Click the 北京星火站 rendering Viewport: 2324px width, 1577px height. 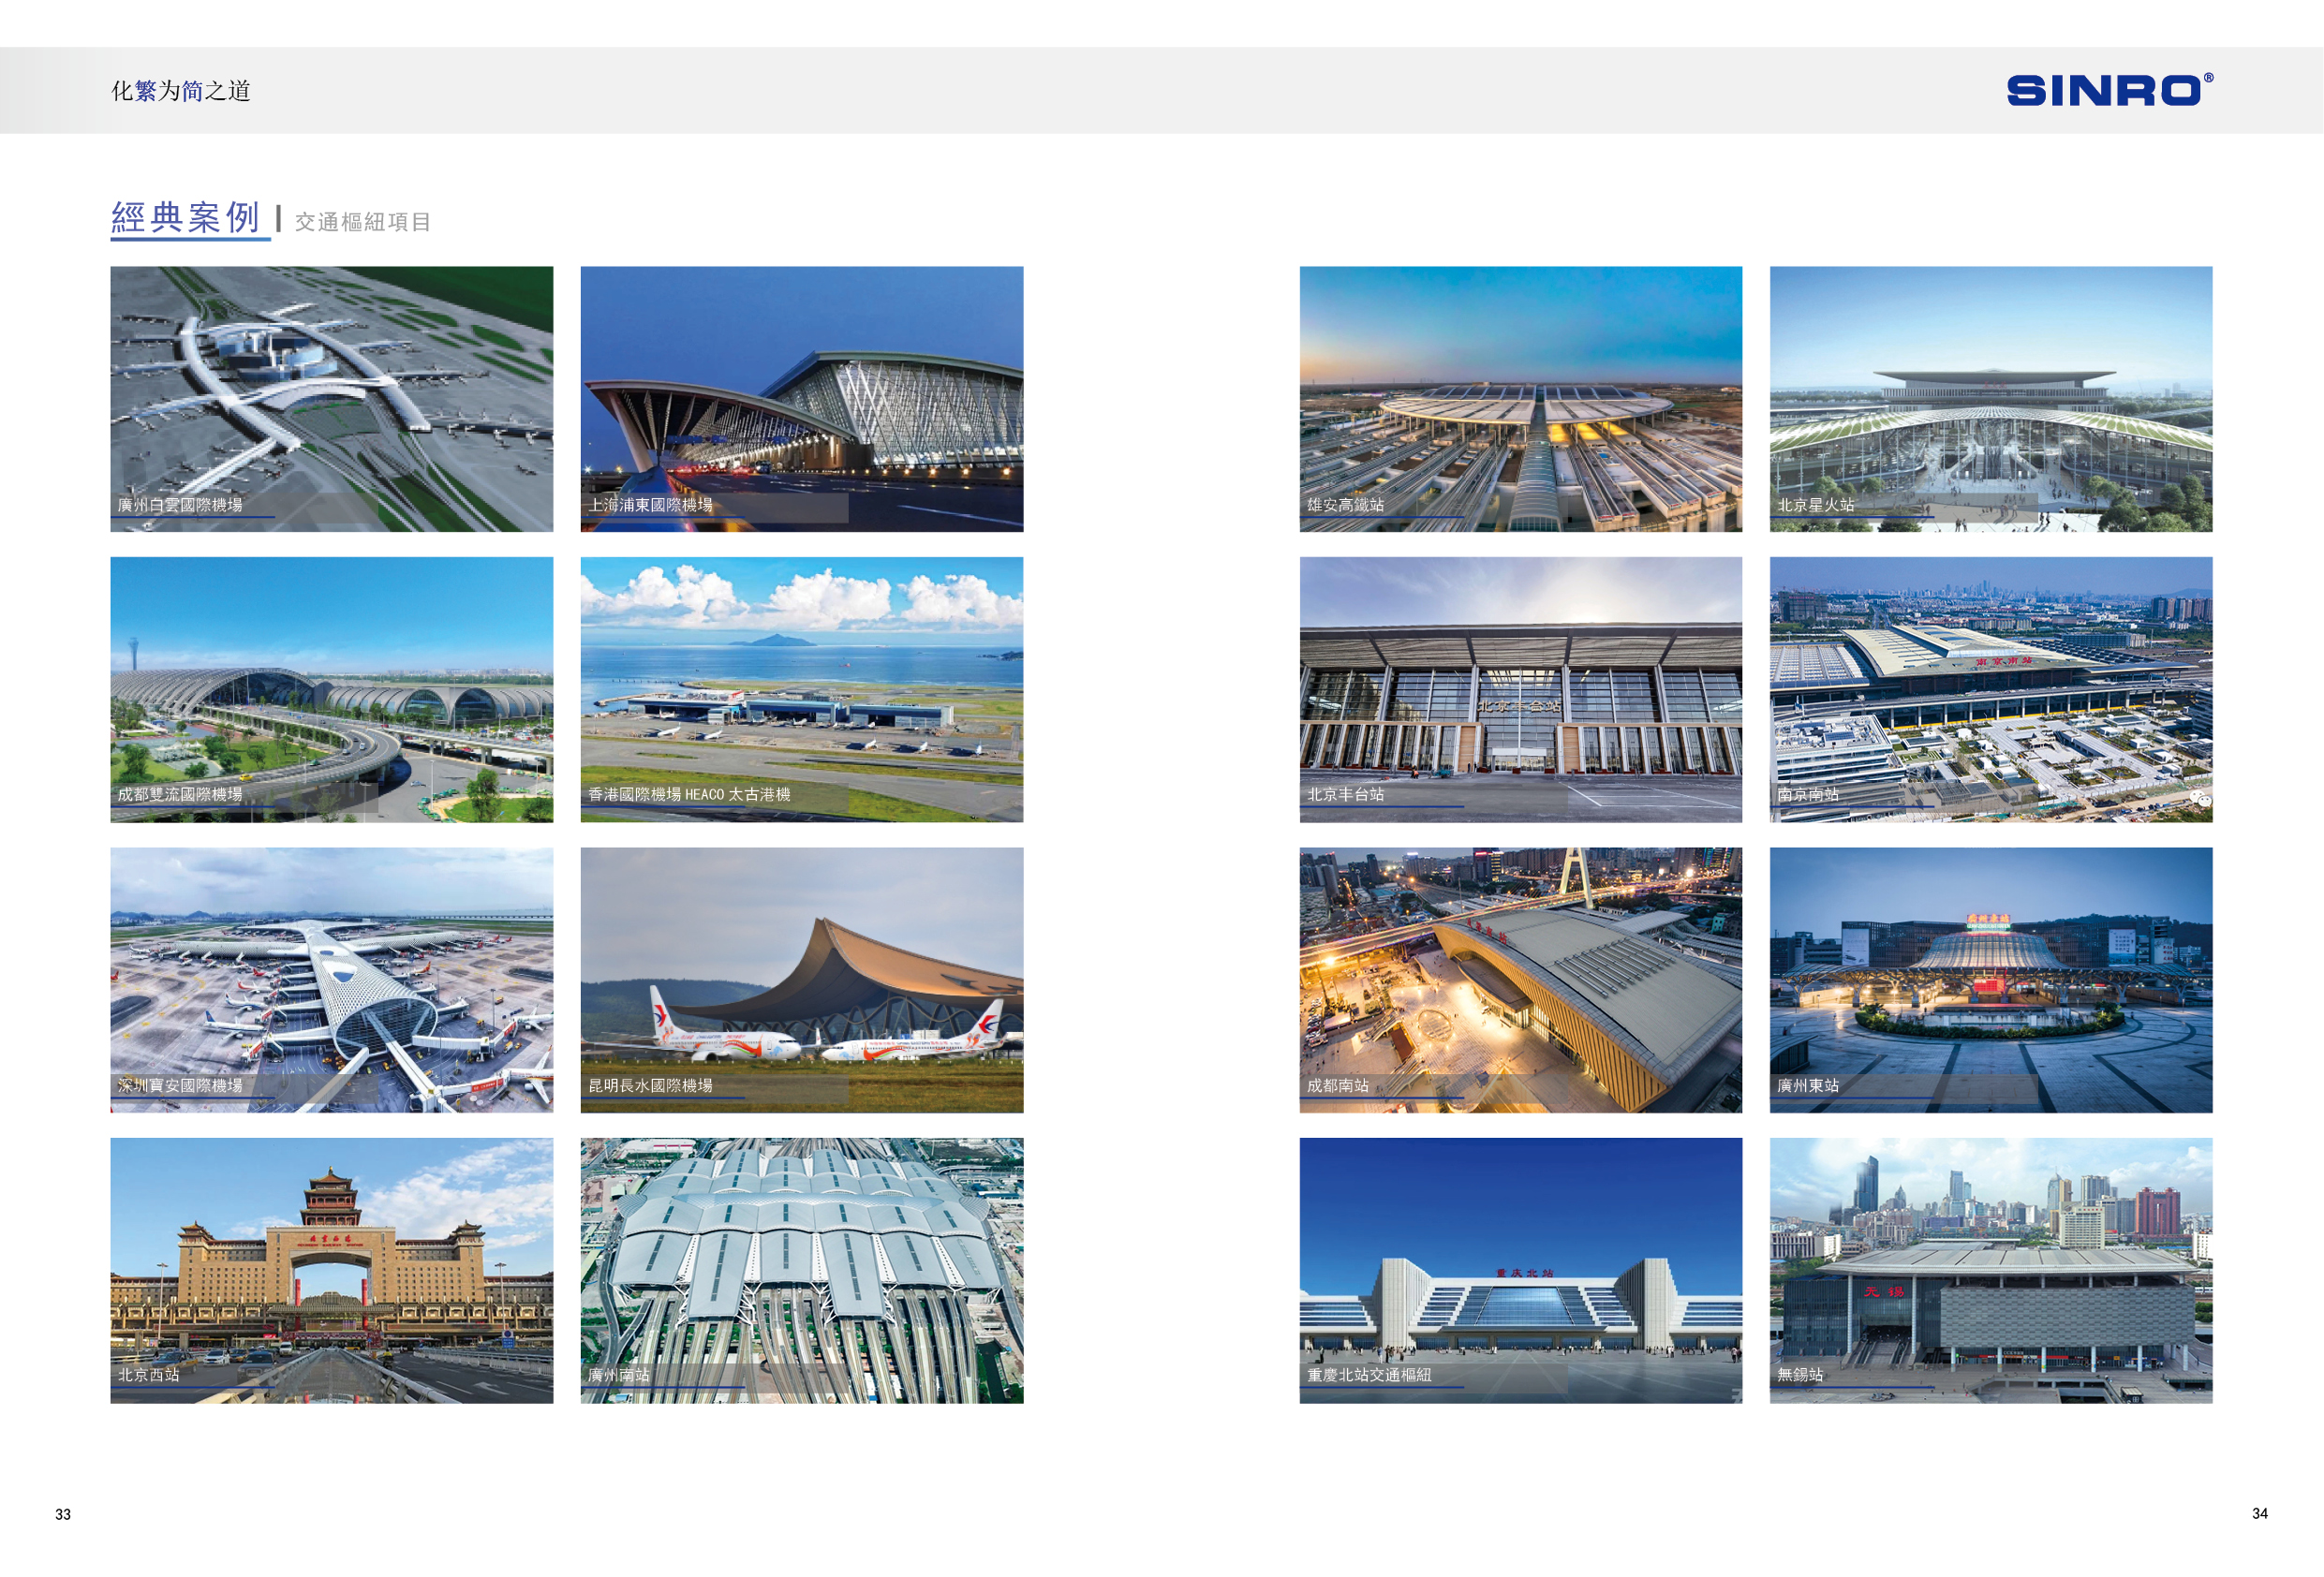click(x=1991, y=398)
